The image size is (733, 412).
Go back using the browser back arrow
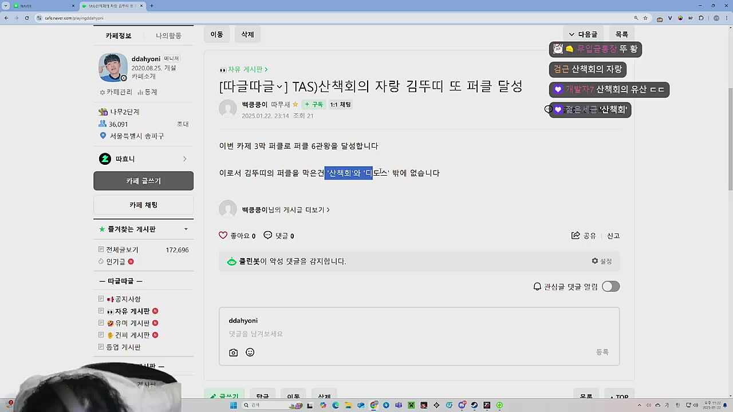6,18
